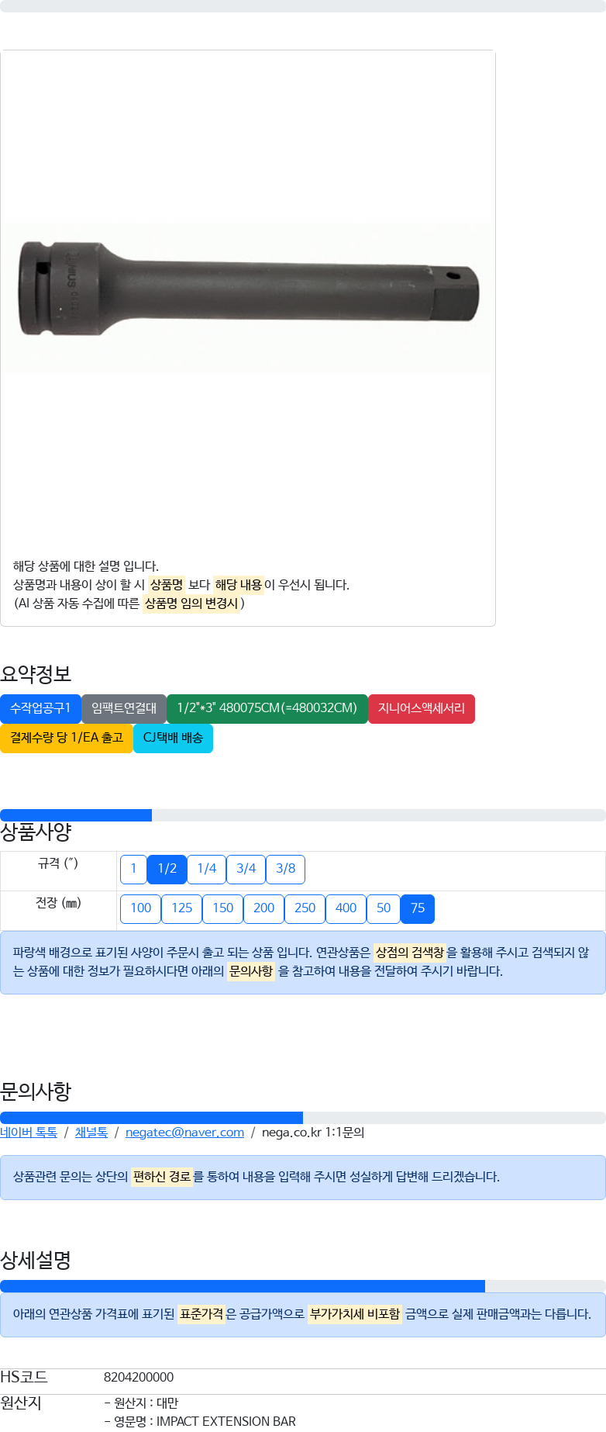606x1432 pixels.
Task: Choose the 100 mm length option
Action: point(141,908)
